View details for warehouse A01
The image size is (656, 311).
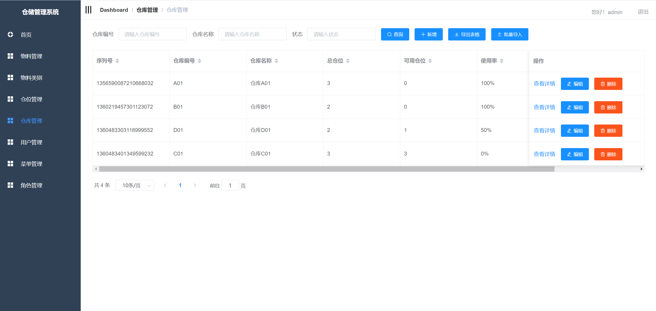tap(544, 84)
